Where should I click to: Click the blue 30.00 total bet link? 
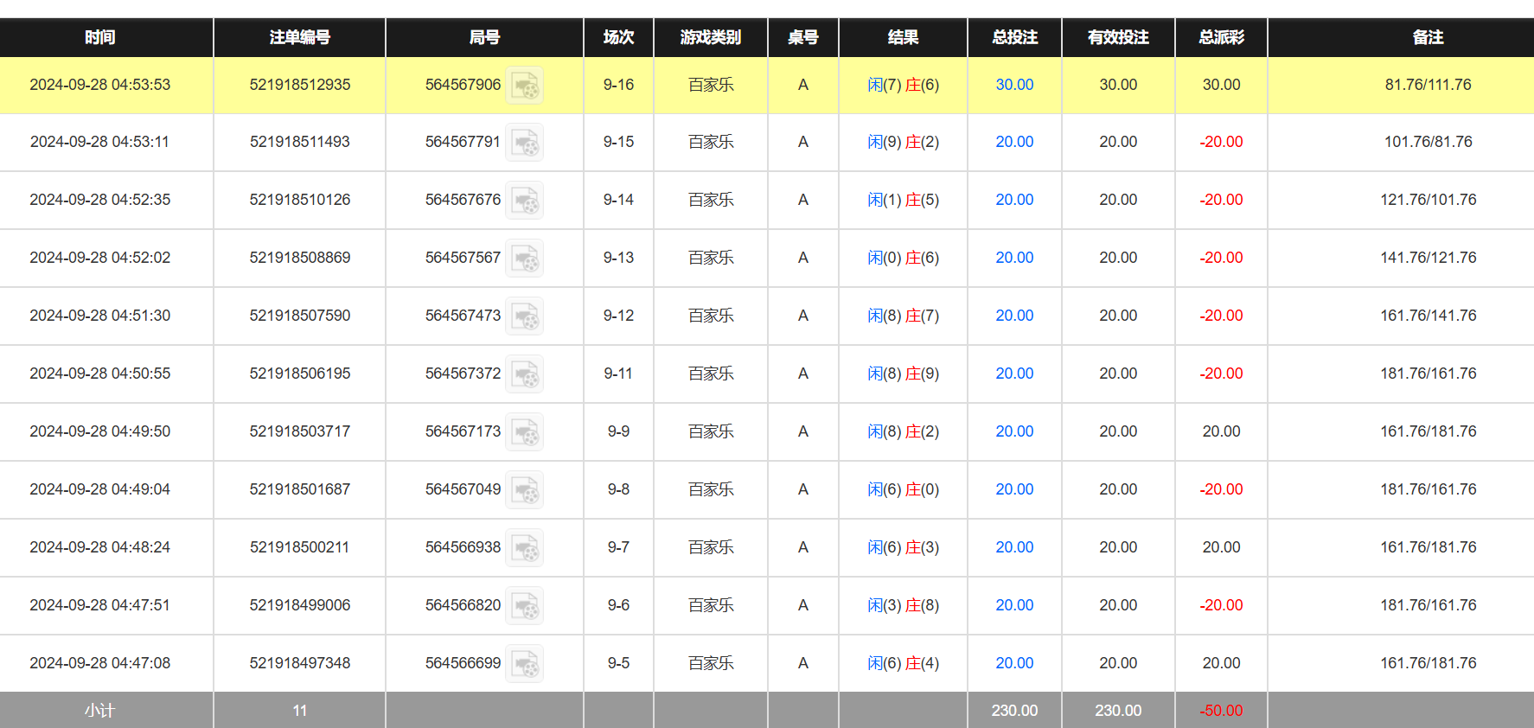point(1014,85)
